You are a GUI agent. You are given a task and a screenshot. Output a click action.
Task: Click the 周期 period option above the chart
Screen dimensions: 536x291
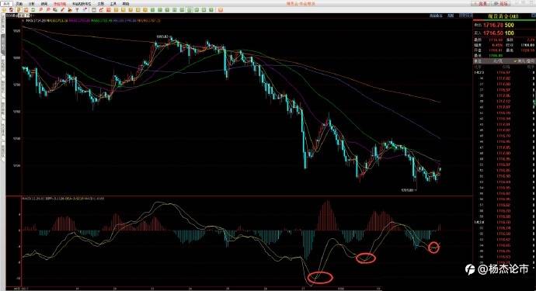[x=451, y=16]
